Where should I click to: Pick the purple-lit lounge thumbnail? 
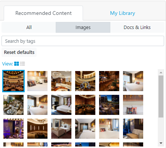[13, 129]
